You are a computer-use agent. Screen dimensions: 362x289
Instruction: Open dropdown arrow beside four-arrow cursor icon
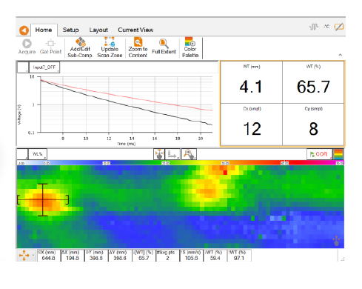[33, 255]
